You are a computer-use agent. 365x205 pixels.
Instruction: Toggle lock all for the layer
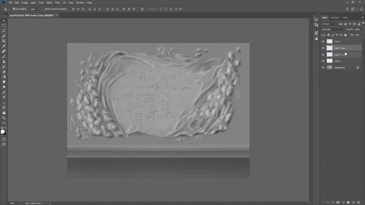pyautogui.click(x=346, y=35)
